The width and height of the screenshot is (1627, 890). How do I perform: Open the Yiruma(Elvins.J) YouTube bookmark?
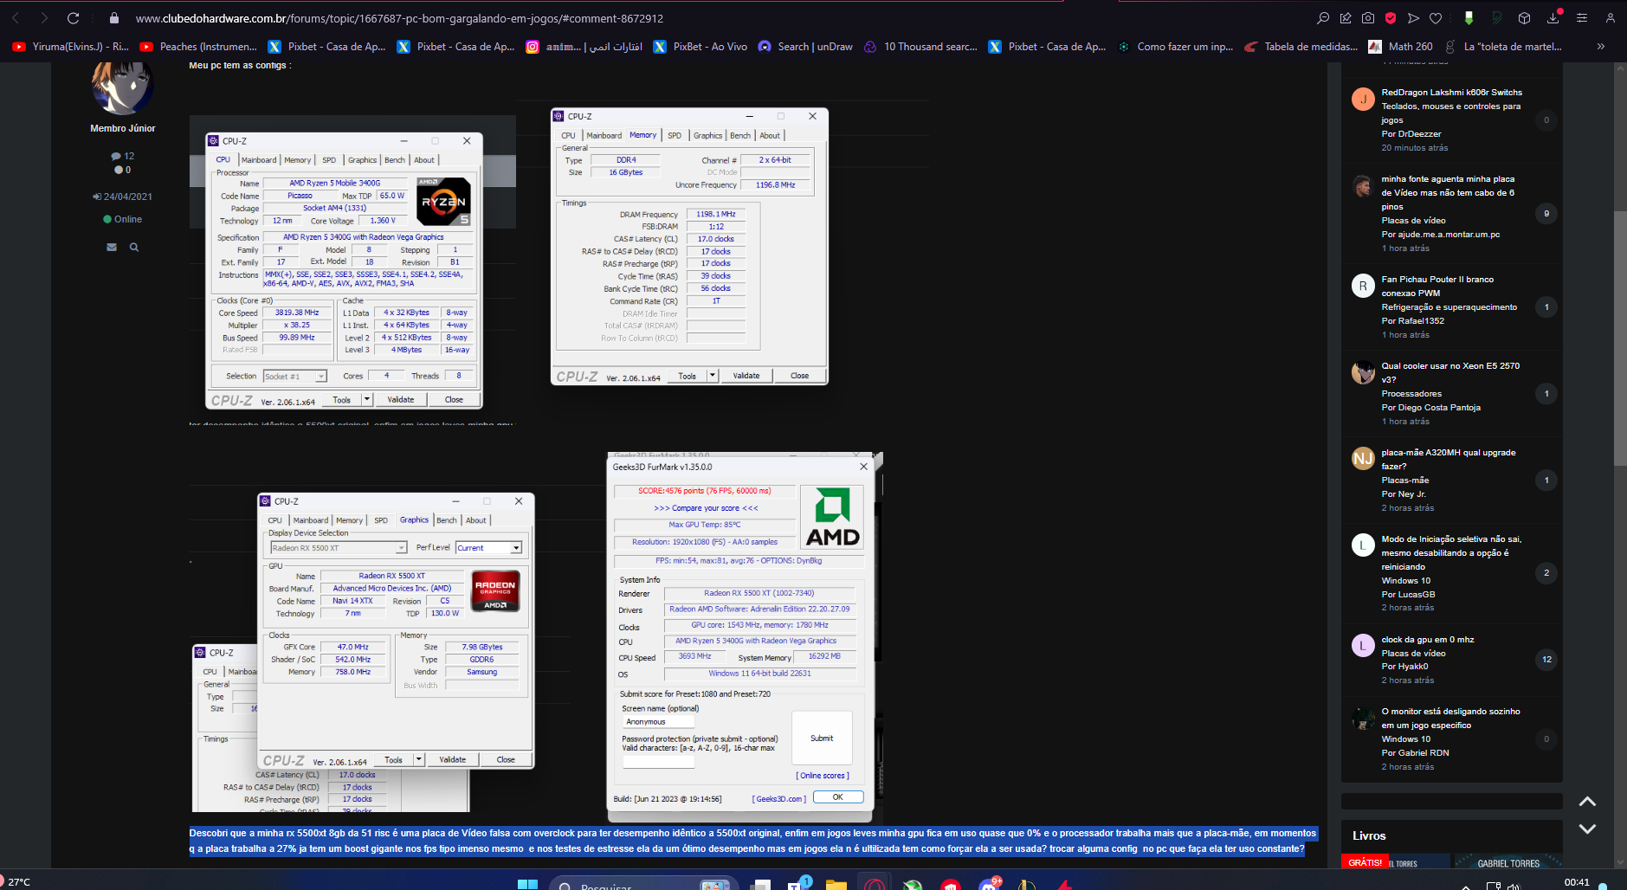[70, 47]
